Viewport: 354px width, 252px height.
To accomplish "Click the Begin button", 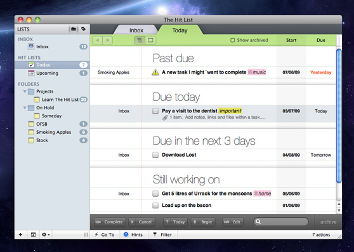I will 203,222.
